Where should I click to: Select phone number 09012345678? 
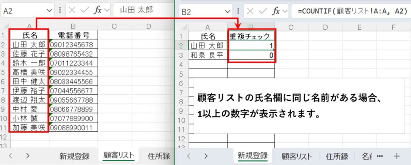(73, 44)
